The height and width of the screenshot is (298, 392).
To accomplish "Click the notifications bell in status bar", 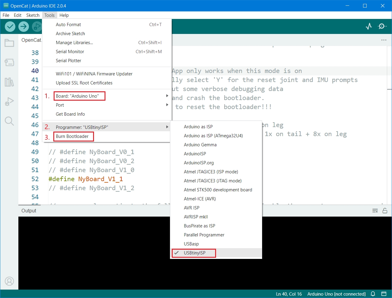I will (x=373, y=294).
